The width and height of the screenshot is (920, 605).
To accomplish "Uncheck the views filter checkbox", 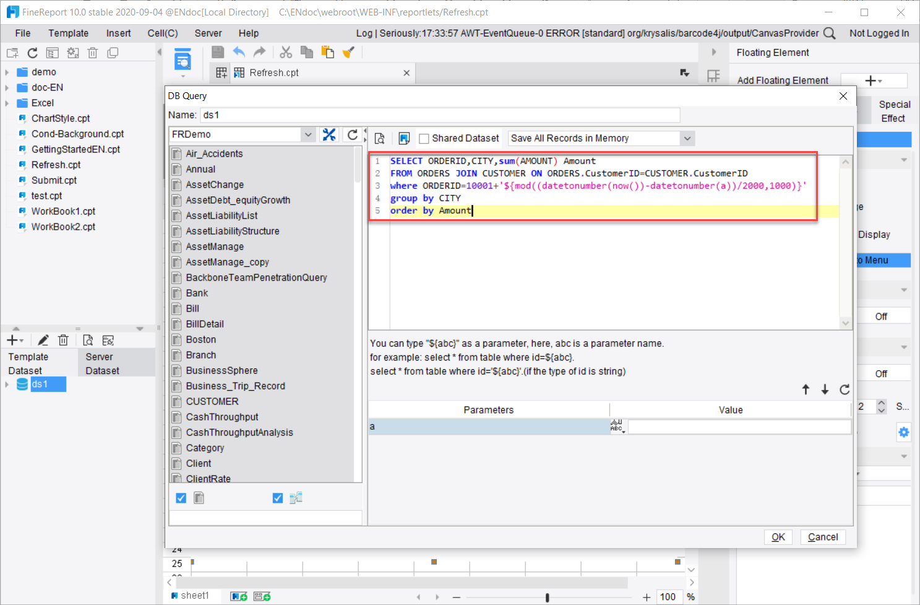I will pyautogui.click(x=277, y=497).
